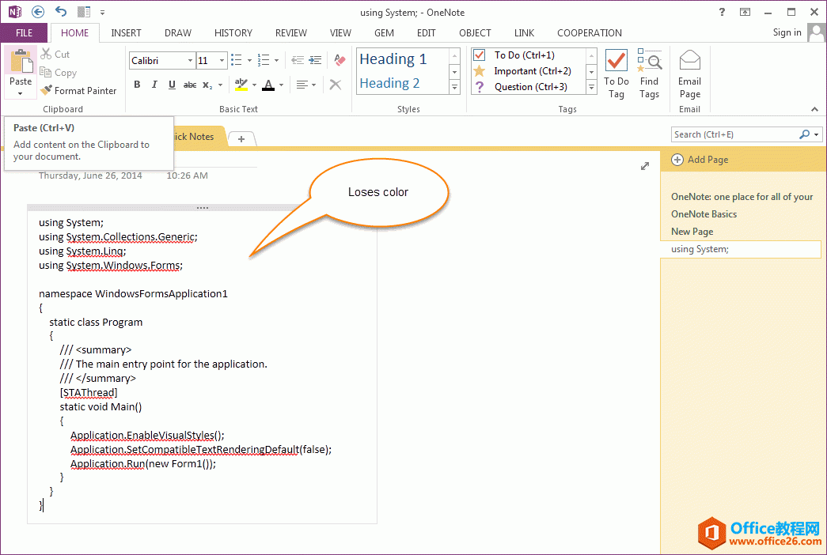Switch to the INSERT ribbon tab

[126, 33]
